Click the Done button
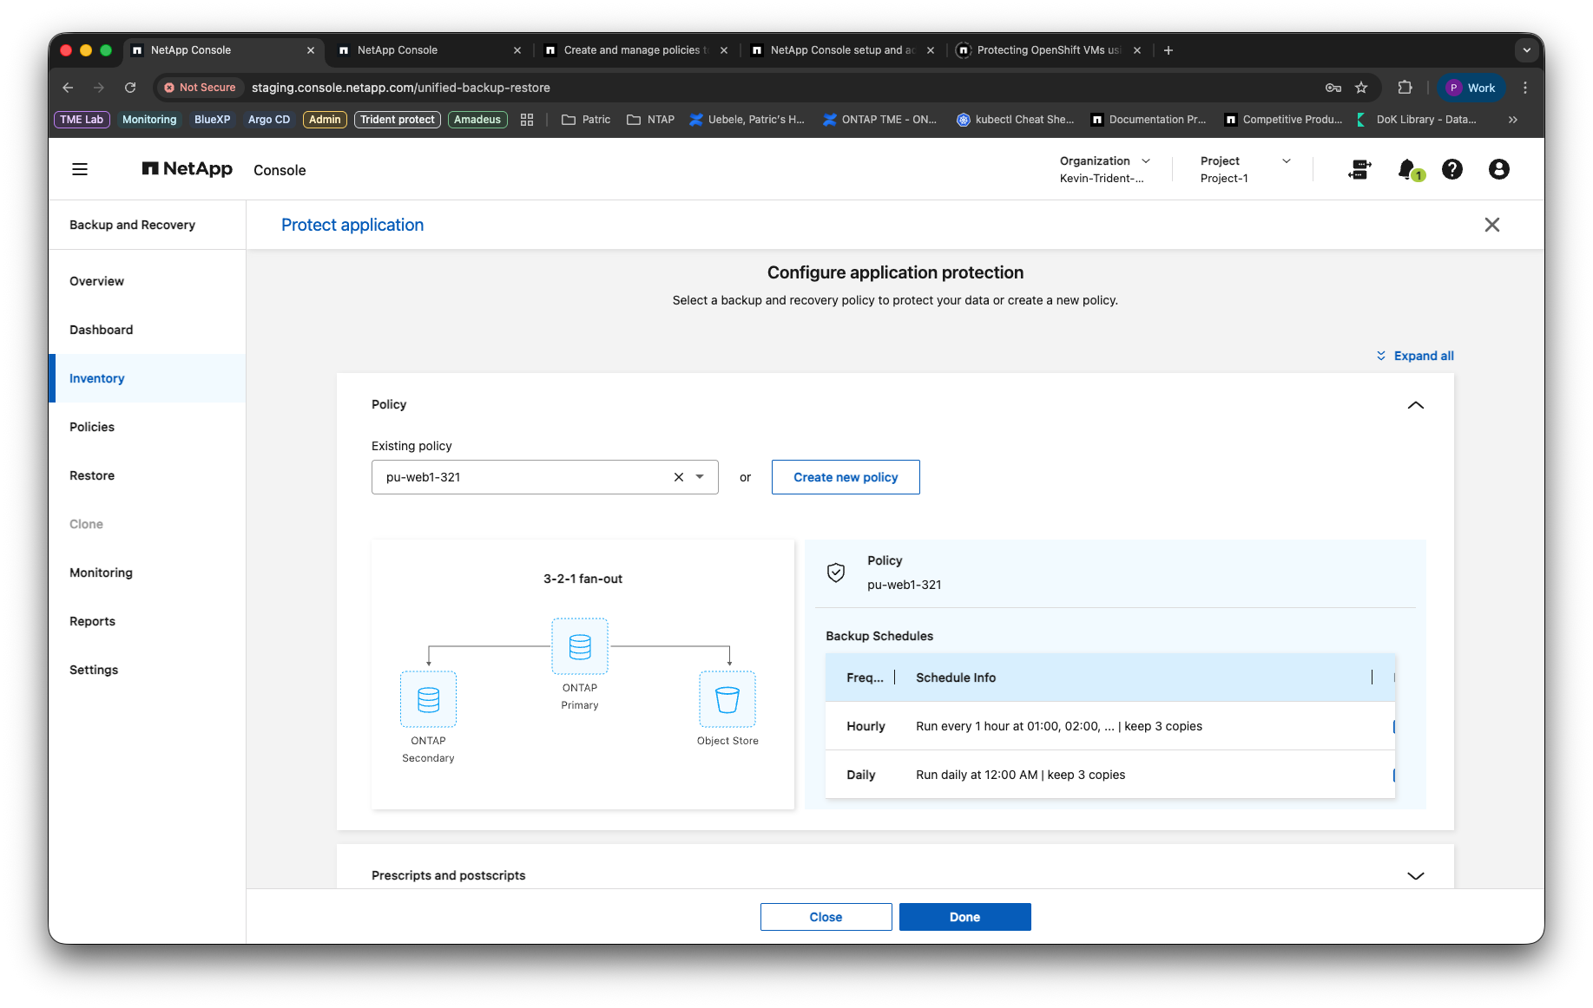1593x1008 pixels. click(965, 917)
